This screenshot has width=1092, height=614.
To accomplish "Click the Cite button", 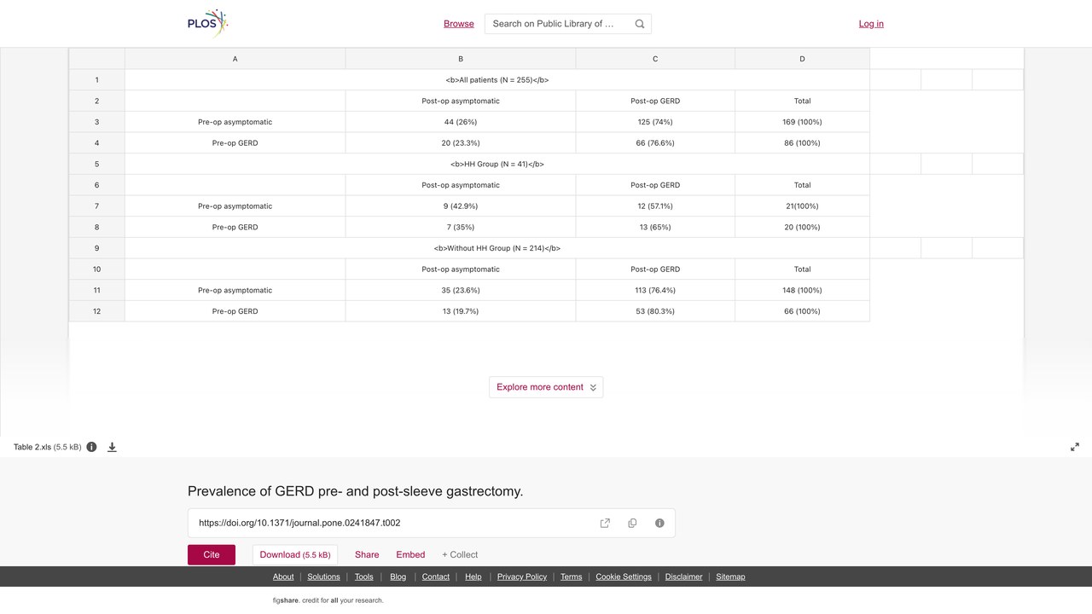I will [x=212, y=554].
